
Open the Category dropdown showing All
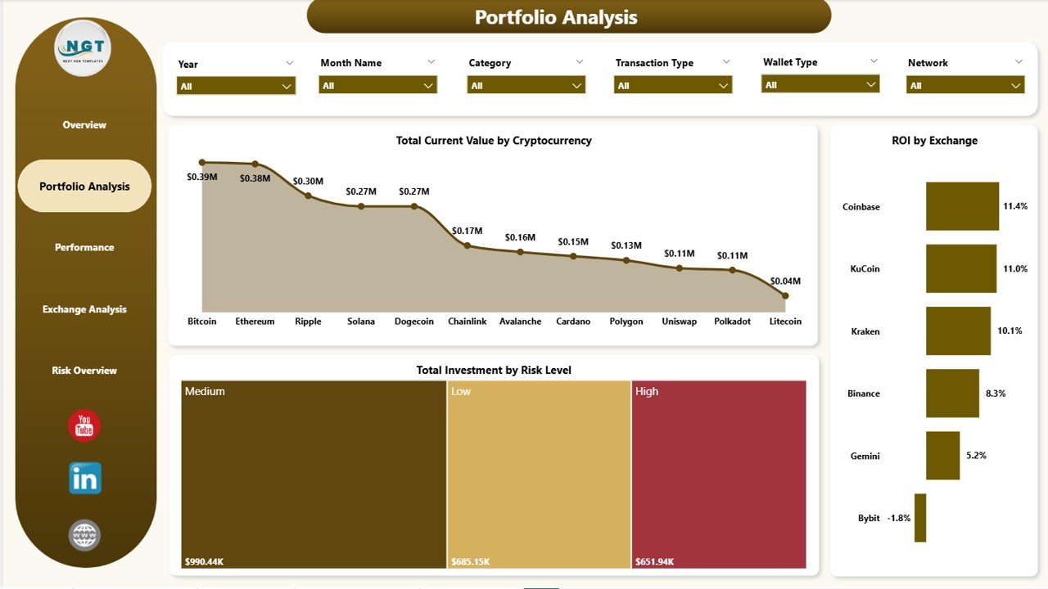pos(526,84)
